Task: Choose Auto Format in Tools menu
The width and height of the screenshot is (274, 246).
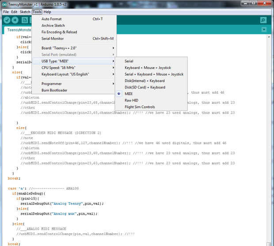Action: coord(74,19)
